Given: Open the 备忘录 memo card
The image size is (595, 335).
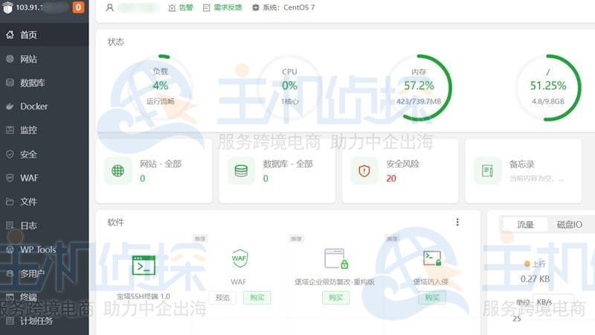Looking at the screenshot, I should coord(524,171).
